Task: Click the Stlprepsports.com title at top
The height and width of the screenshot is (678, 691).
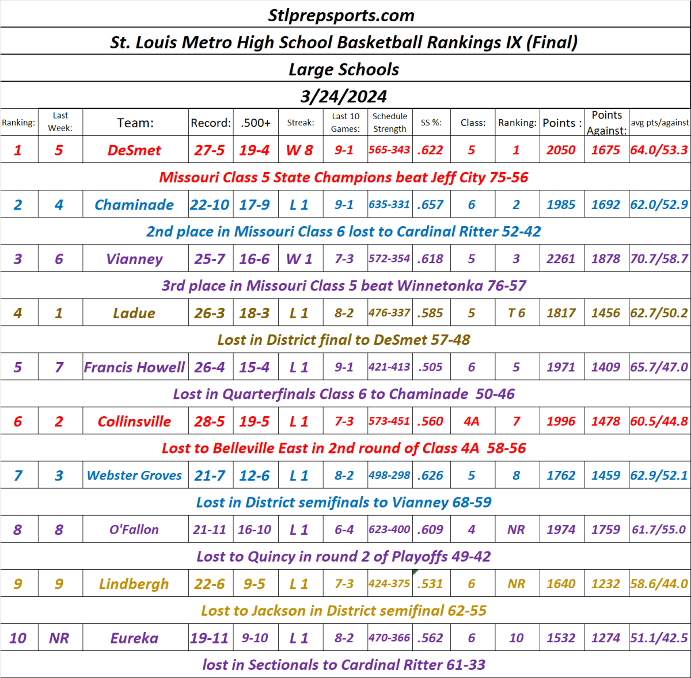Action: click(341, 15)
